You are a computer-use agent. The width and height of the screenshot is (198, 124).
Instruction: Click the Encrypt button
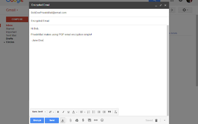(x=37, y=120)
